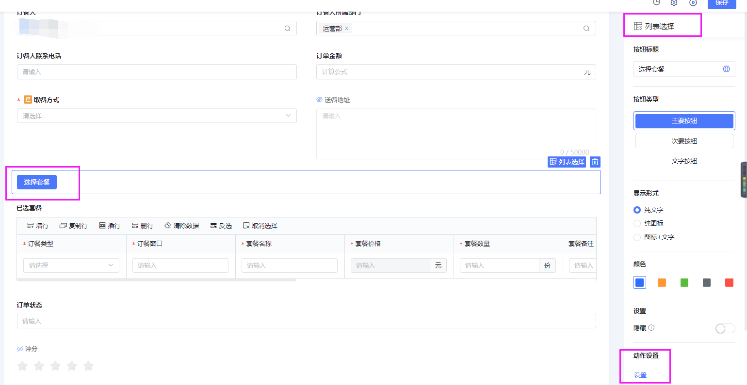Viewport: 747px width, 385px height.
Task: Remove the 运营部 tag with its x
Action: point(346,29)
